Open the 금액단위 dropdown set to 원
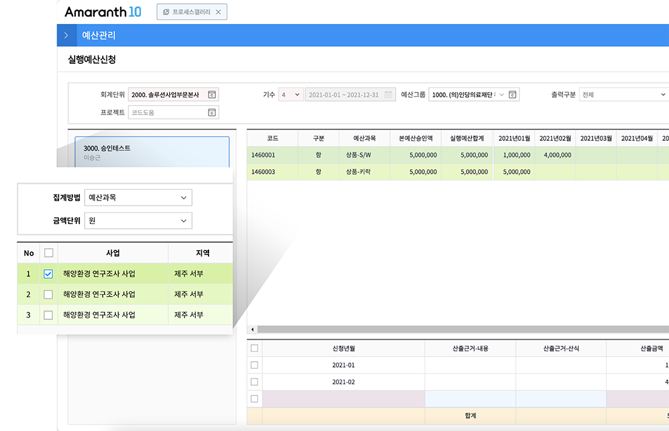Image resolution: width=669 pixels, height=431 pixels. [138, 220]
